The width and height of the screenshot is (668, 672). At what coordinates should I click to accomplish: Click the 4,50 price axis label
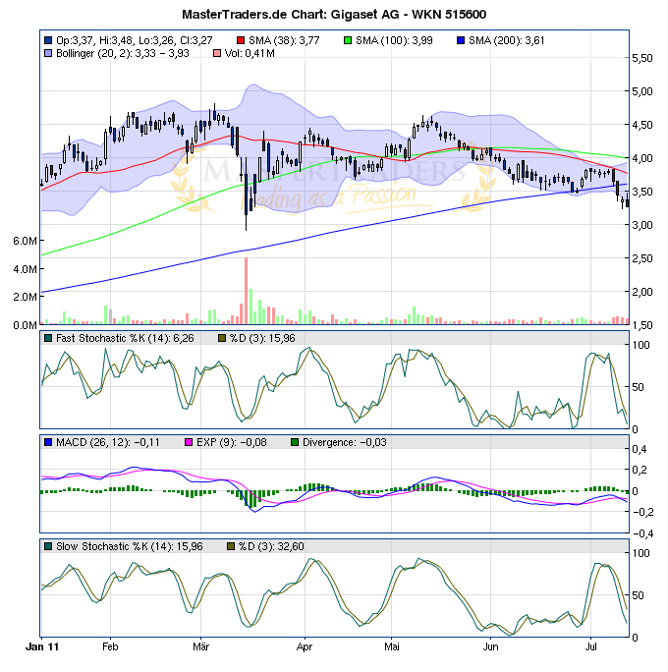pyautogui.click(x=642, y=125)
